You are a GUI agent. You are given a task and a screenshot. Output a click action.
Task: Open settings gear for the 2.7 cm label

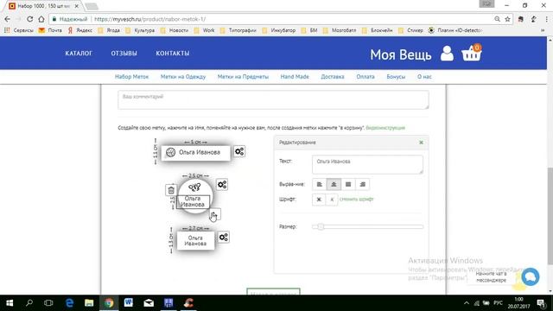(x=224, y=238)
